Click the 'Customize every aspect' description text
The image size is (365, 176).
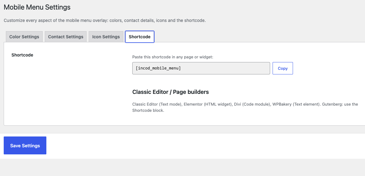[x=105, y=20]
